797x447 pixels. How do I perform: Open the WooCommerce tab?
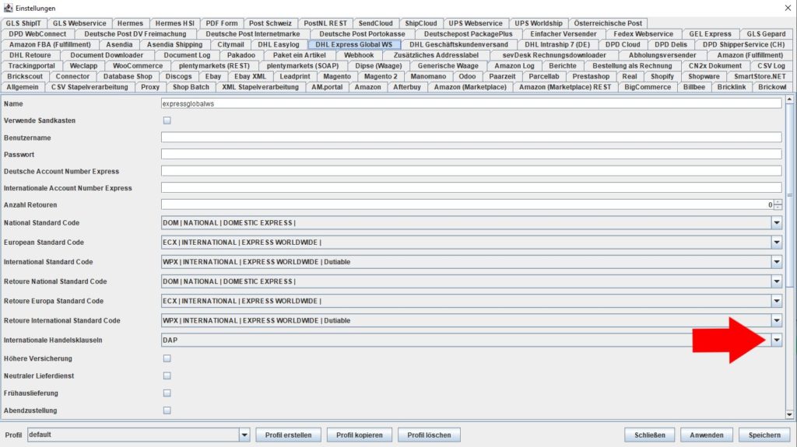138,65
